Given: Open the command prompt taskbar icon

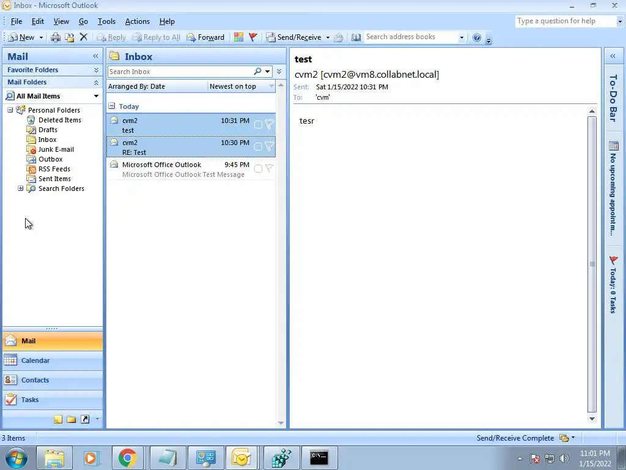Looking at the screenshot, I should (x=319, y=458).
